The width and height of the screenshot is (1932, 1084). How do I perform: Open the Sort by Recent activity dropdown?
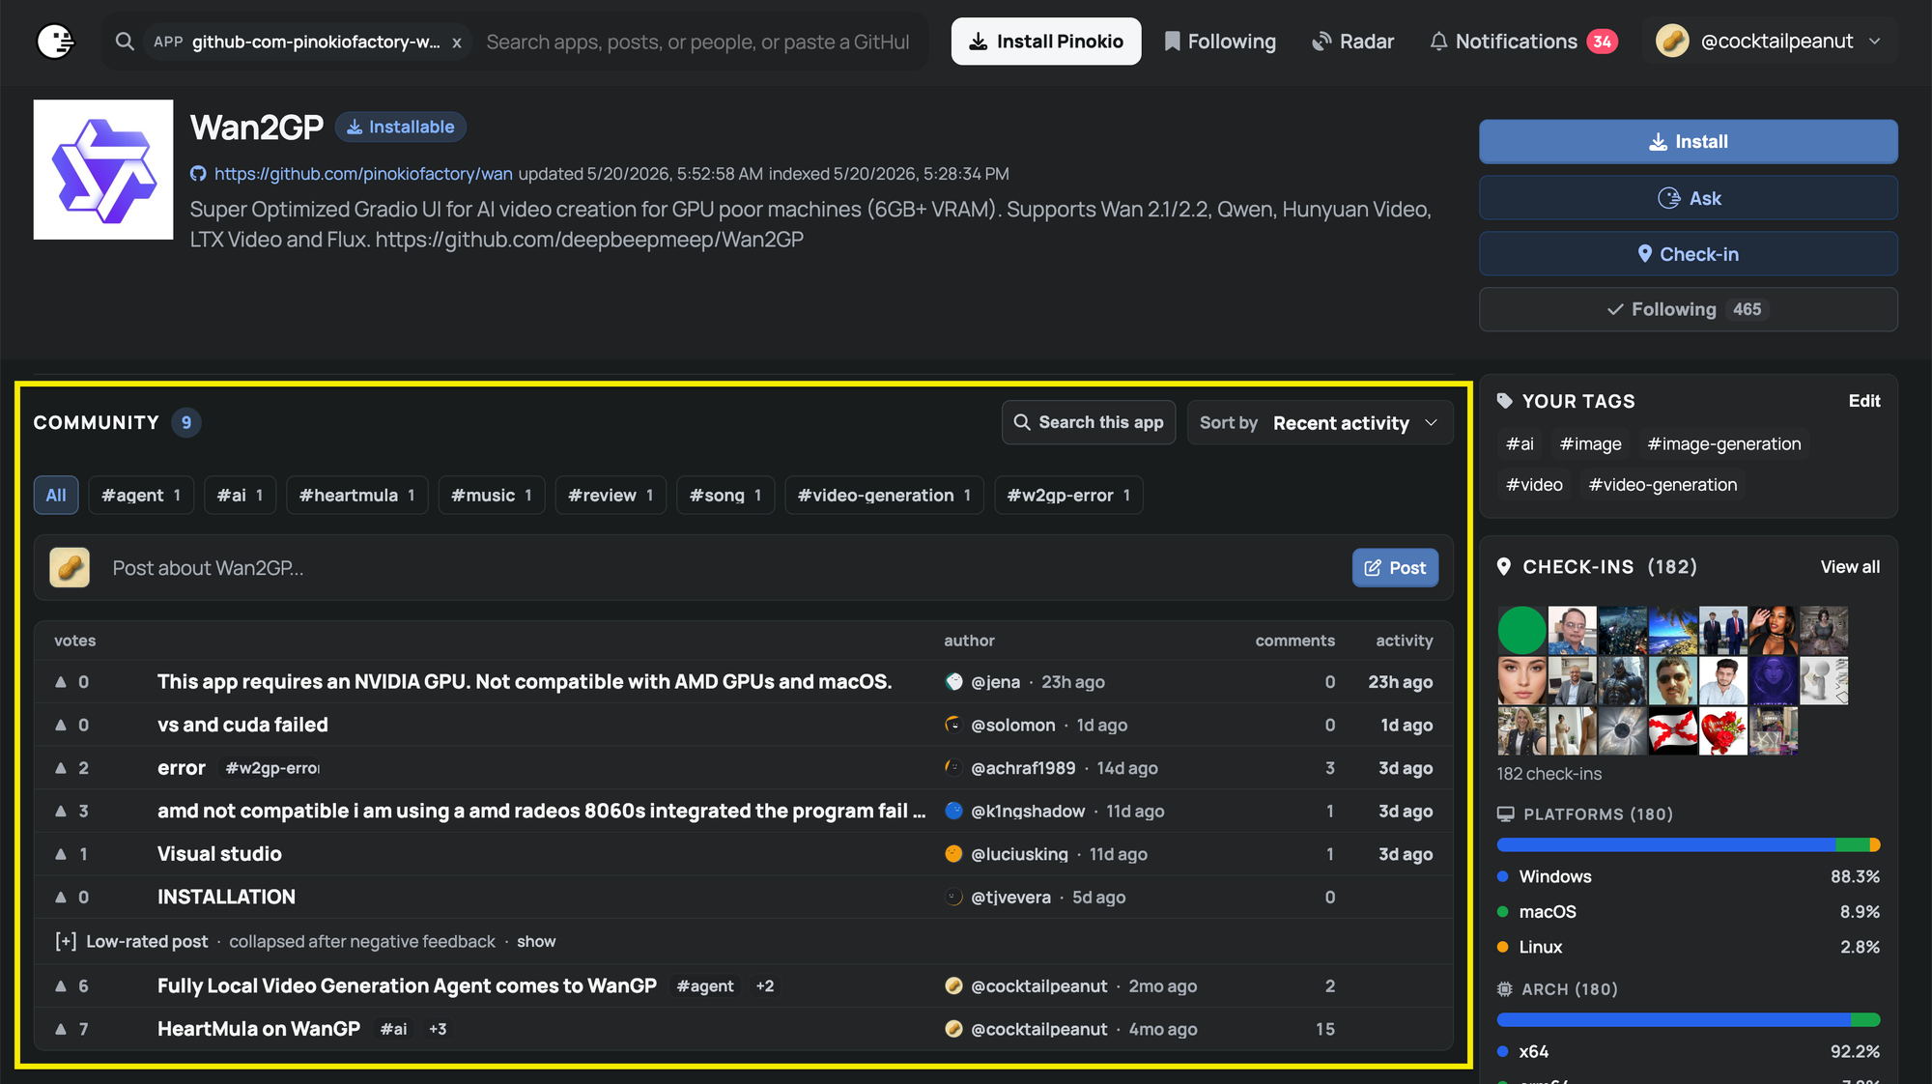coord(1320,423)
